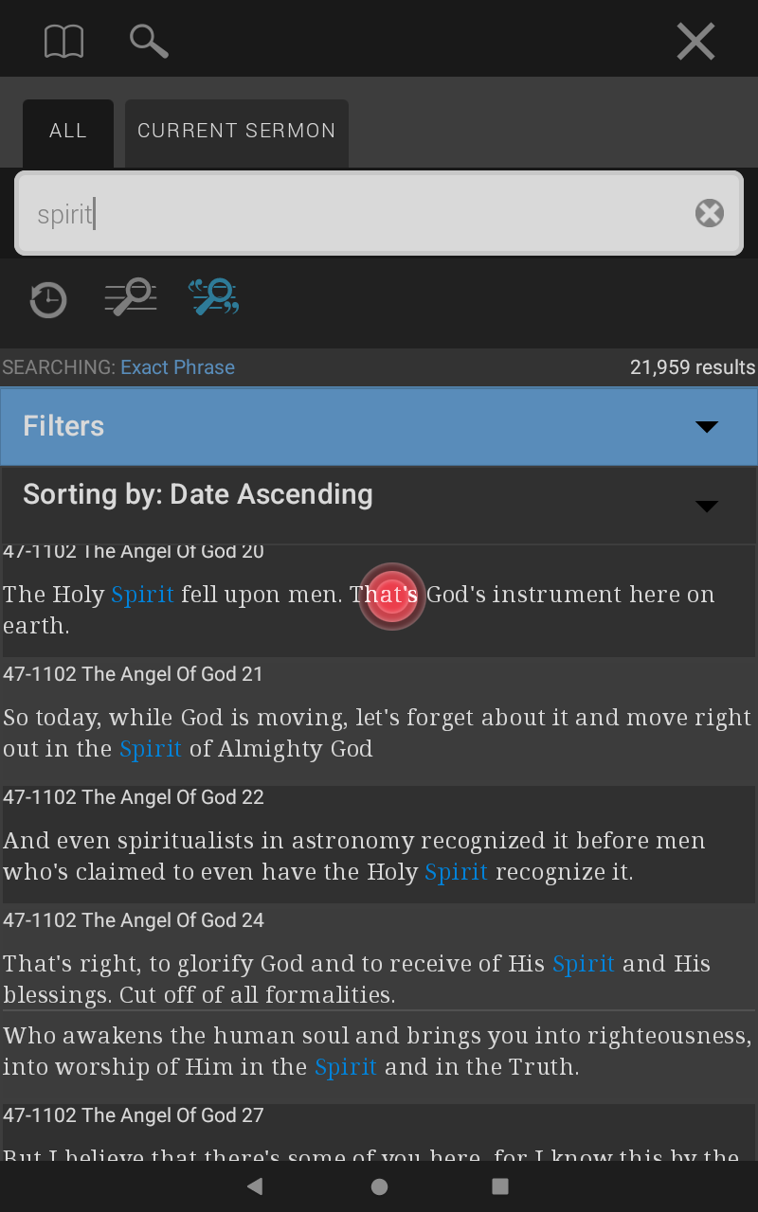Image resolution: width=758 pixels, height=1212 pixels.
Task: Switch to the ALL tab
Action: (68, 132)
